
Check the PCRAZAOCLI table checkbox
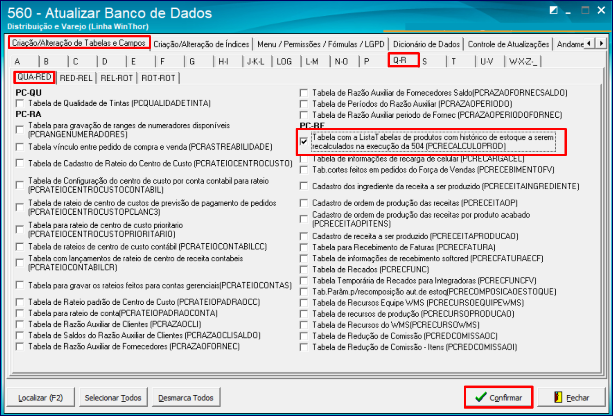19,324
